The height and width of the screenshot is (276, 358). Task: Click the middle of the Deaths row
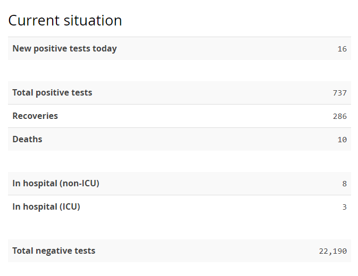tap(179, 140)
